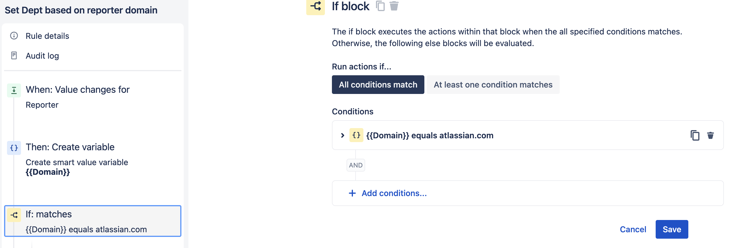Select At least one condition matches option
Viewport: 735px width, 248px height.
493,85
